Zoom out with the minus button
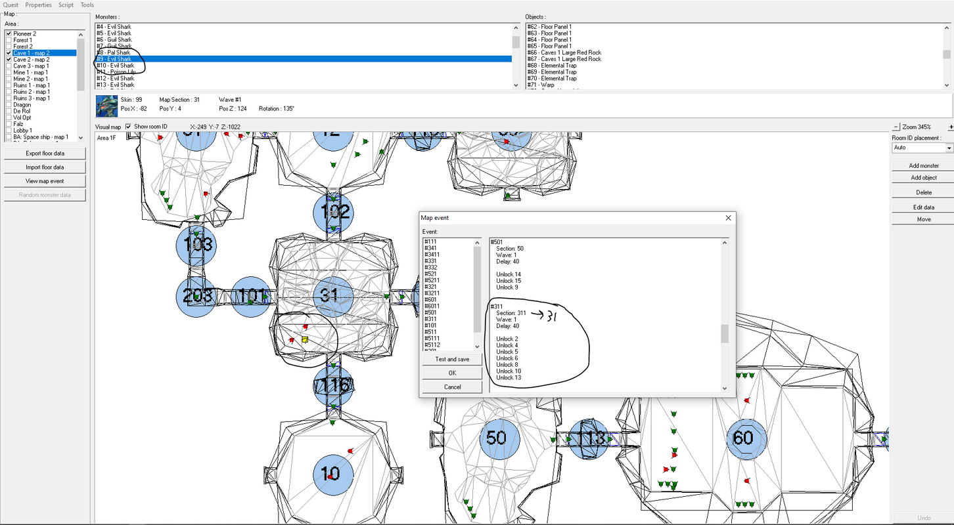This screenshot has height=525, width=954. (896, 127)
